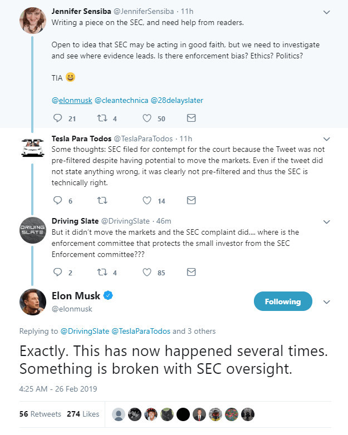Reply to Tesla Para Todos tweet
348x435 pixels.
point(57,200)
